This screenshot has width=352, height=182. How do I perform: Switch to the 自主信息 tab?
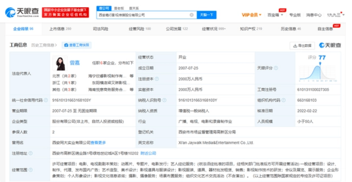[x=325, y=29]
